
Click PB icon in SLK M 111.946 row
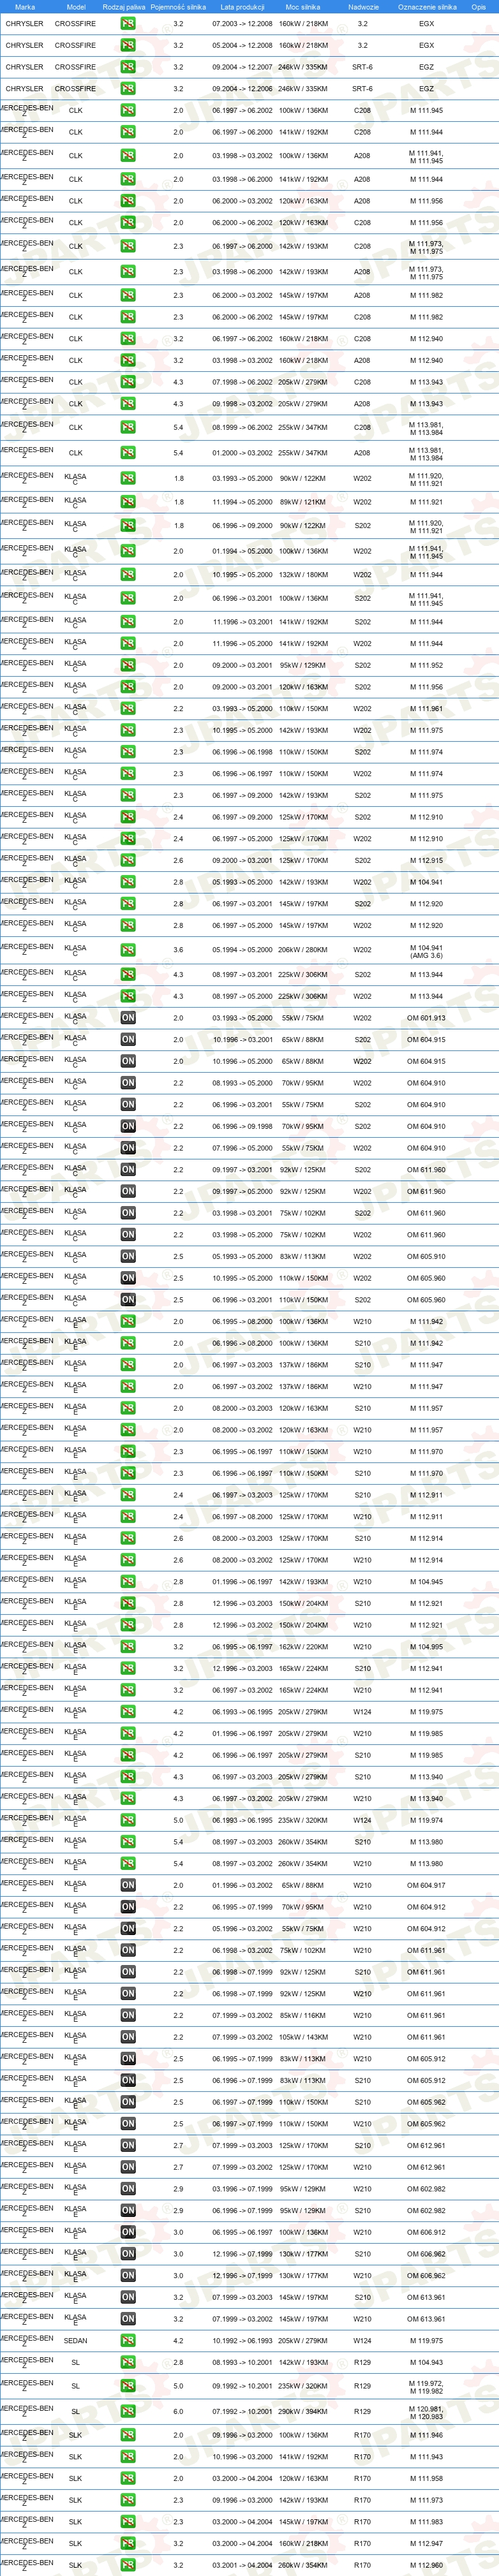[128, 2435]
